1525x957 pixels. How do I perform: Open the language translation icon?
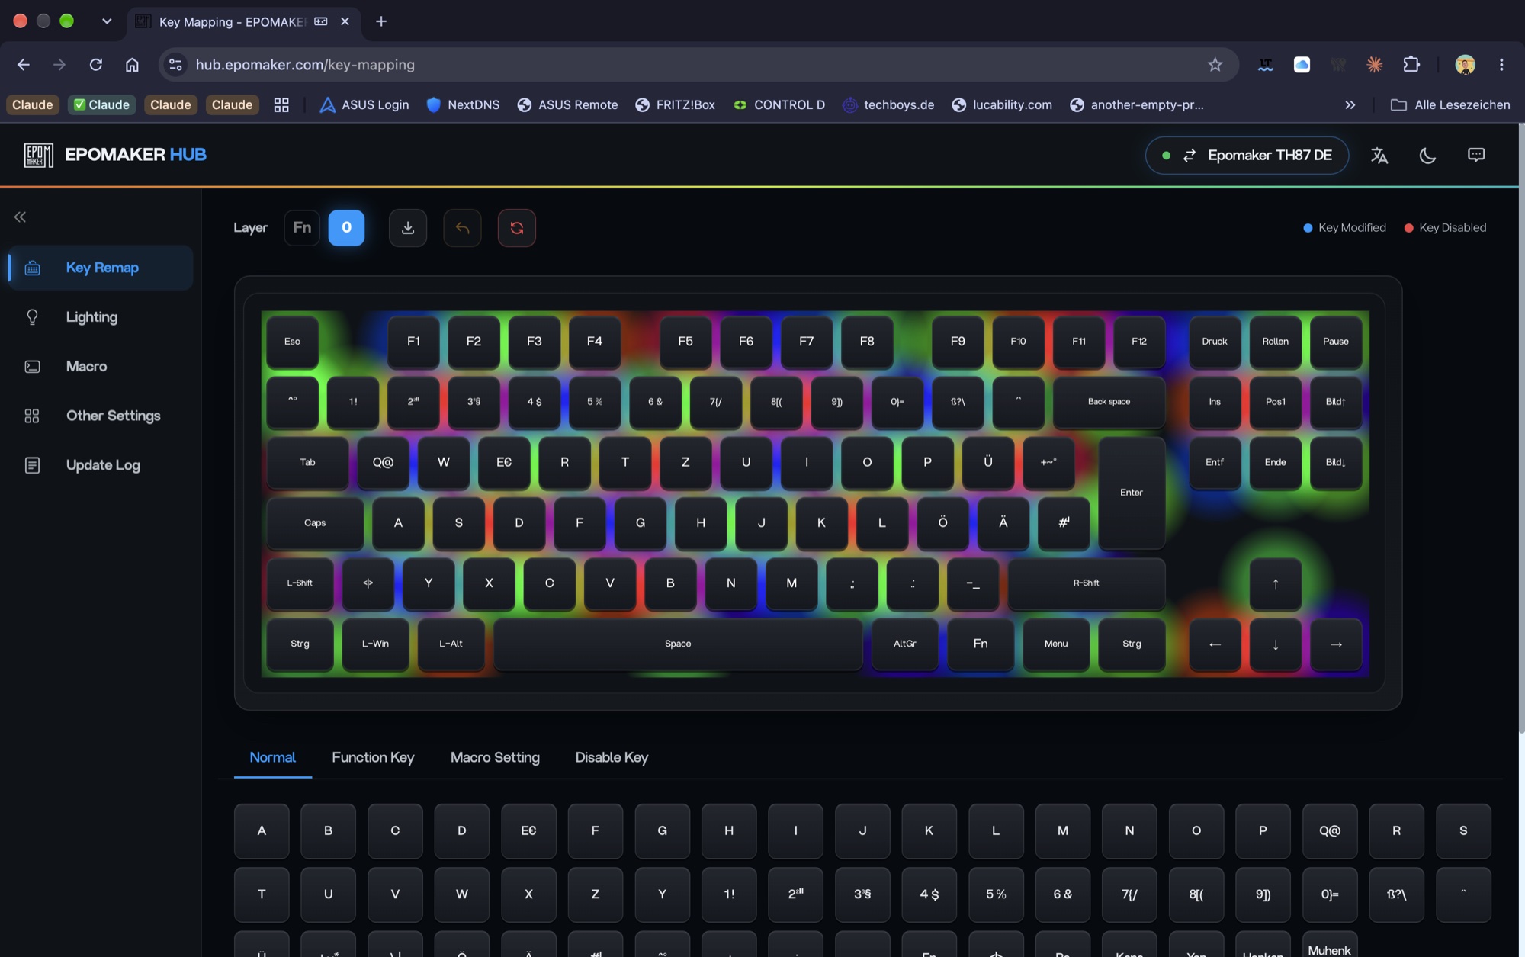coord(1379,156)
